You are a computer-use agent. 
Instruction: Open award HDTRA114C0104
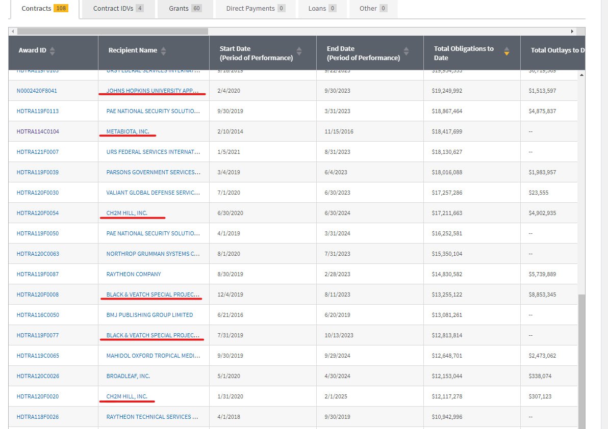point(38,131)
